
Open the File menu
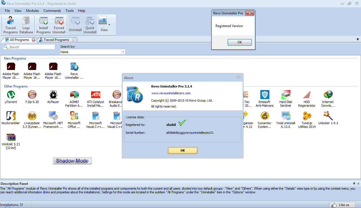click(x=7, y=11)
